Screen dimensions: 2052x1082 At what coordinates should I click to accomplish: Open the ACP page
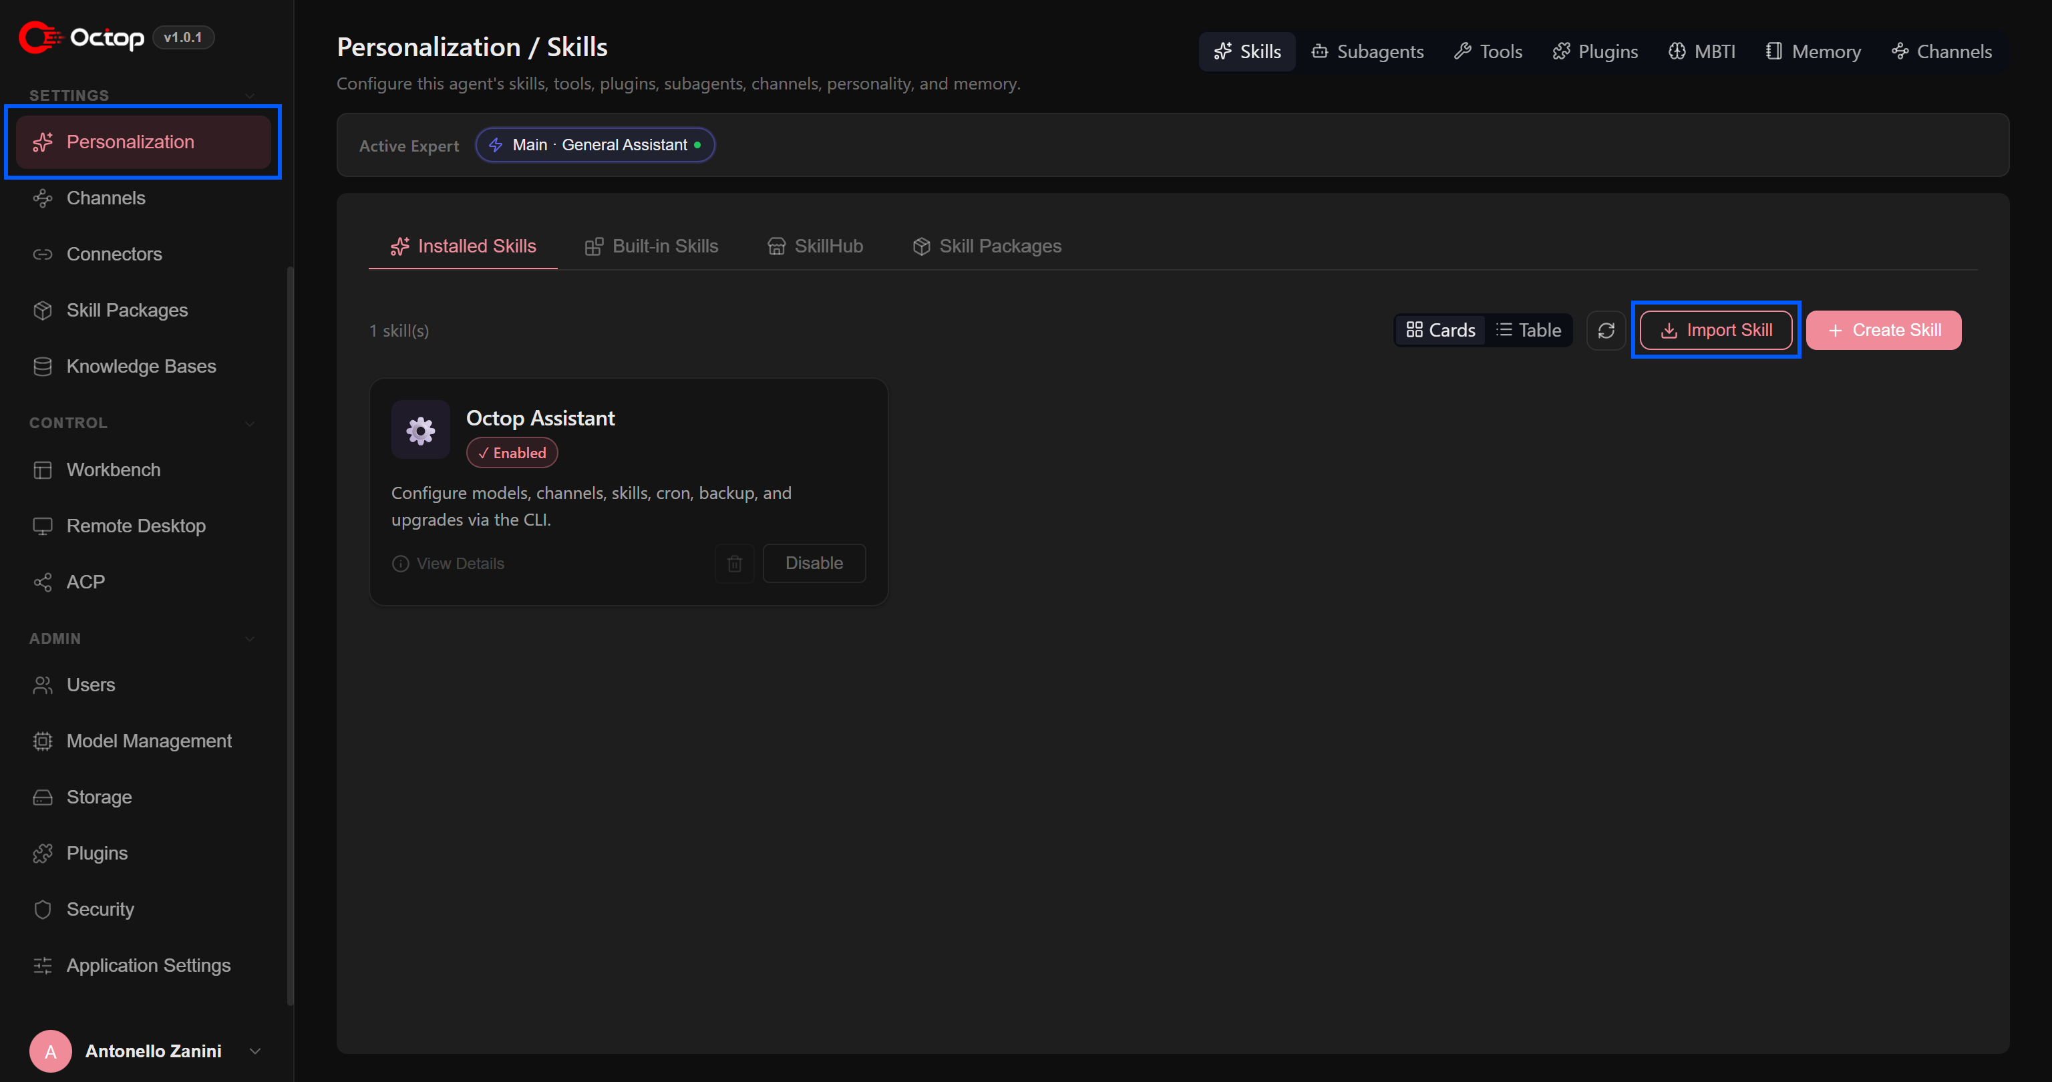(x=144, y=582)
